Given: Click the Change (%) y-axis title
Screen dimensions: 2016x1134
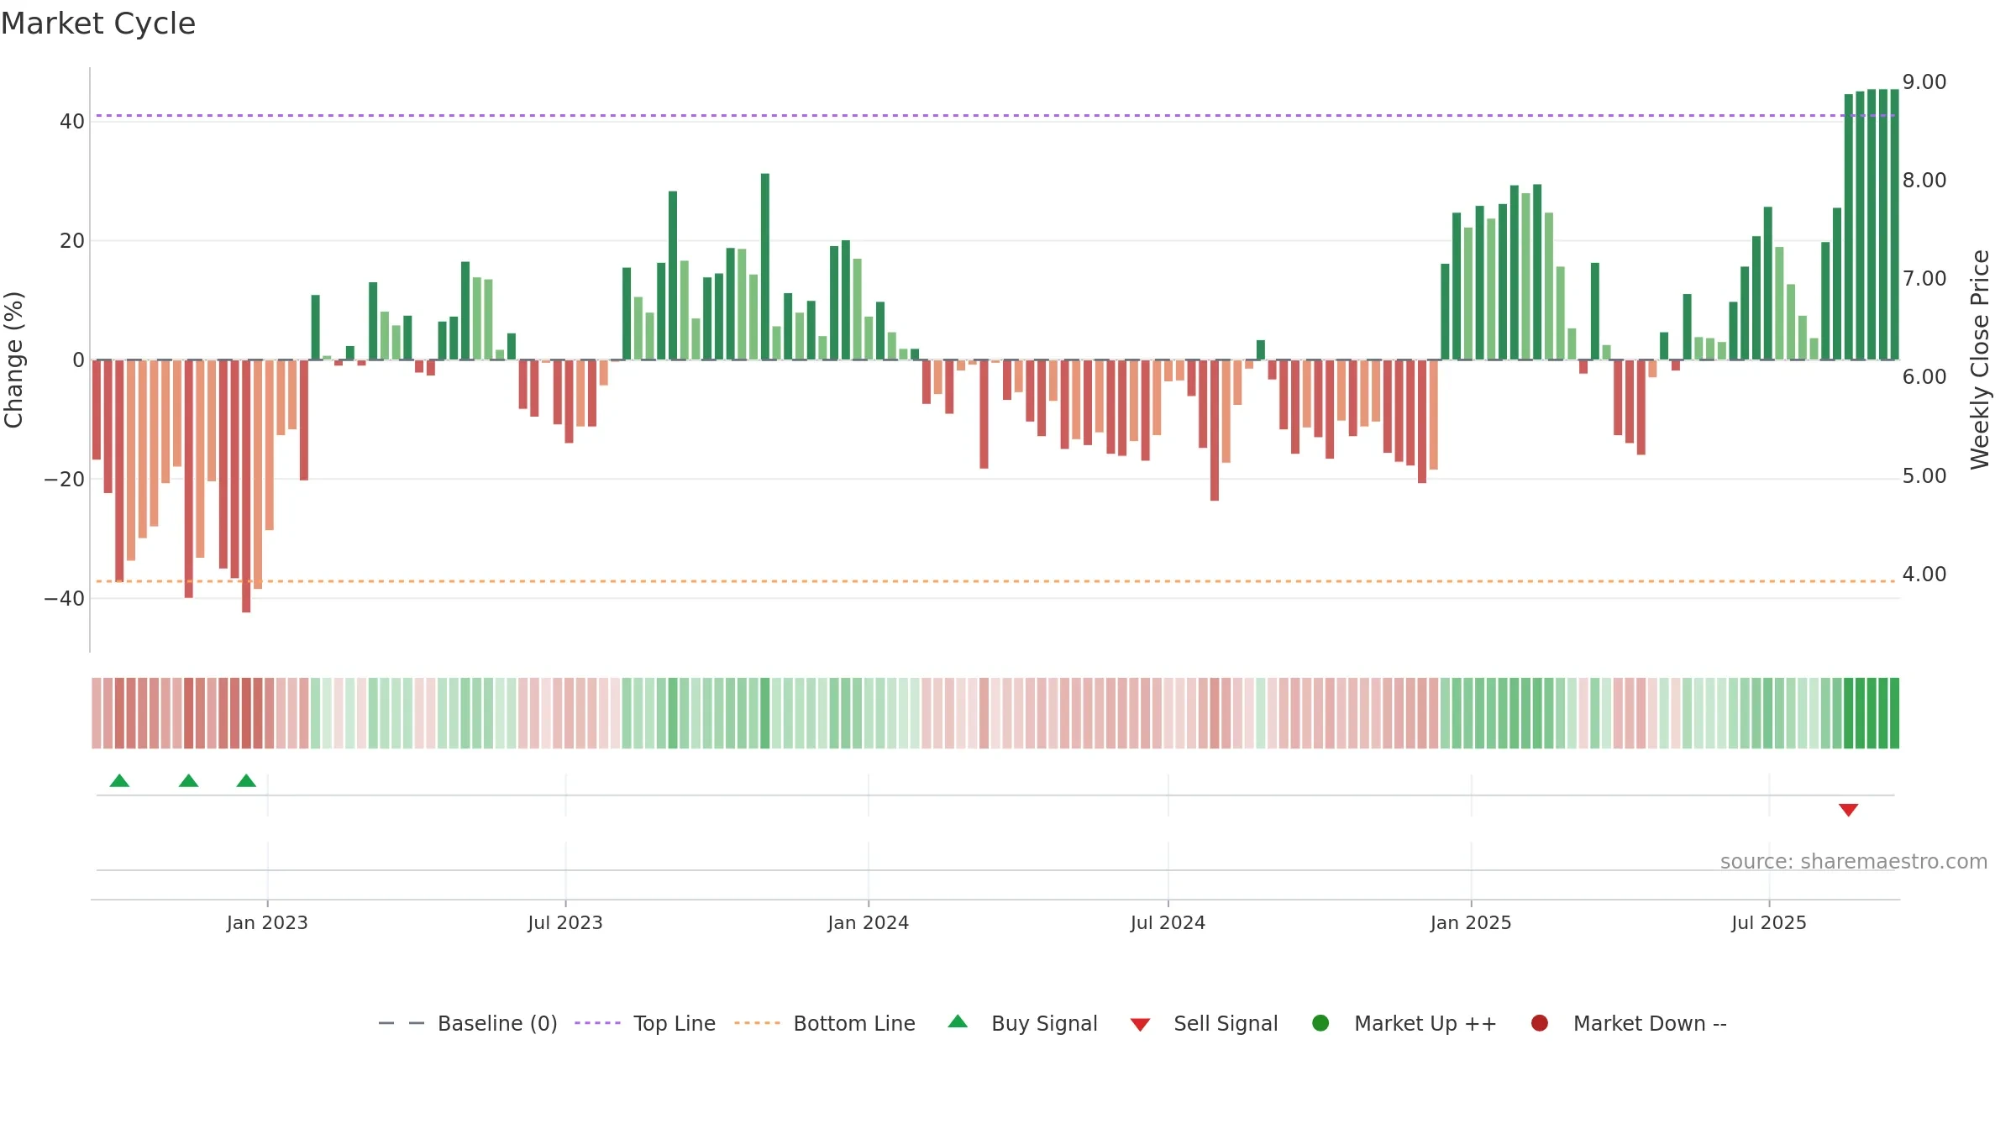Looking at the screenshot, I should click(13, 360).
